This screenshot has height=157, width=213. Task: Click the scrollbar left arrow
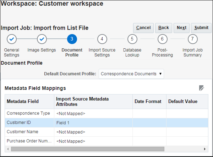click(x=8, y=149)
